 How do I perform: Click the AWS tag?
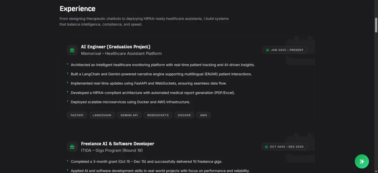203,115
